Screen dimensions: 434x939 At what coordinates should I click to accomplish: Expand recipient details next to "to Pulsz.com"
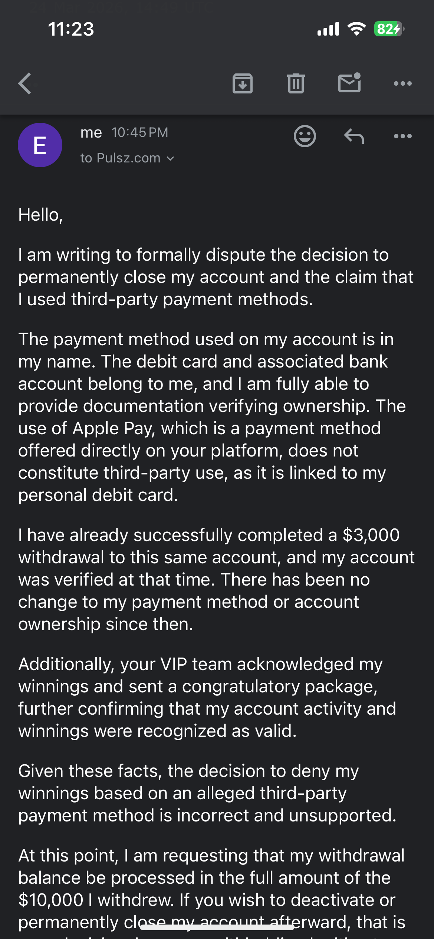pos(170,158)
